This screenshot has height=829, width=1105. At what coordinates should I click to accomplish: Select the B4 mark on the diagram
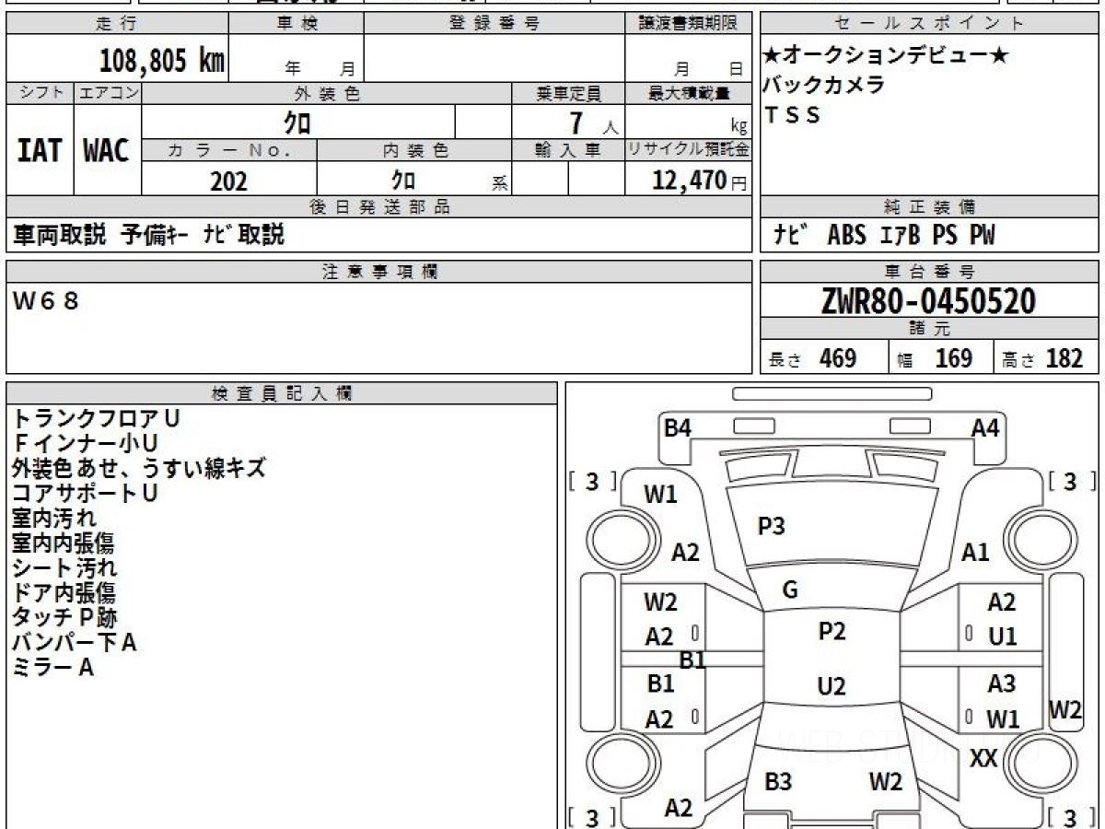pos(678,427)
